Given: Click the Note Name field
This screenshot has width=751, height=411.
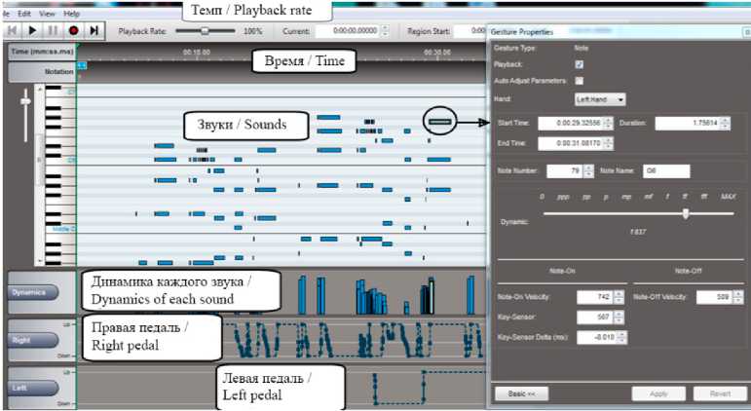Looking at the screenshot, I should tap(666, 171).
